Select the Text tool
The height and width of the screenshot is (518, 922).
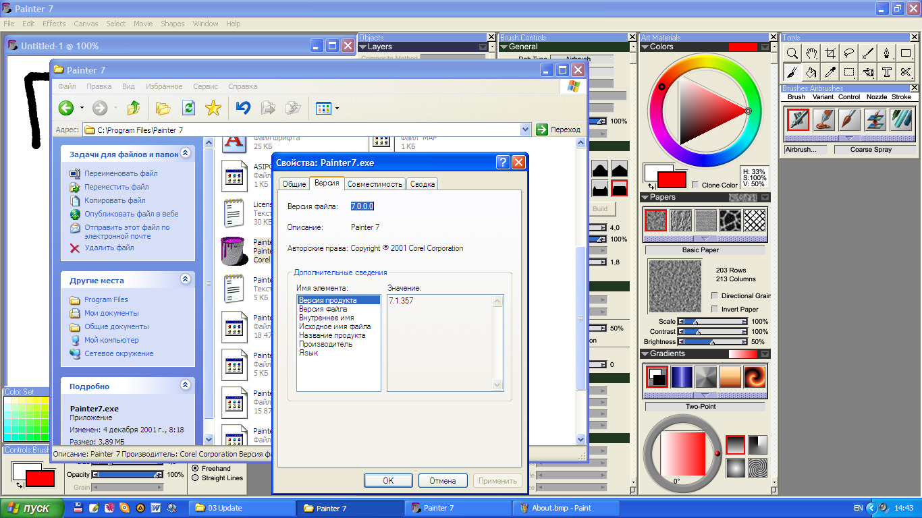point(887,72)
